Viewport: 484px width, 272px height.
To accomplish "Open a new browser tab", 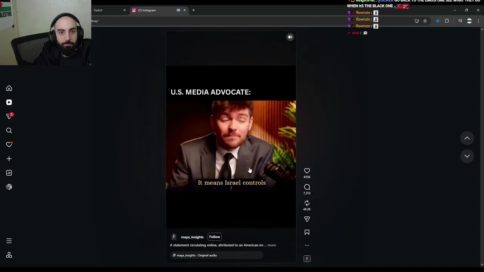I will tap(194, 10).
